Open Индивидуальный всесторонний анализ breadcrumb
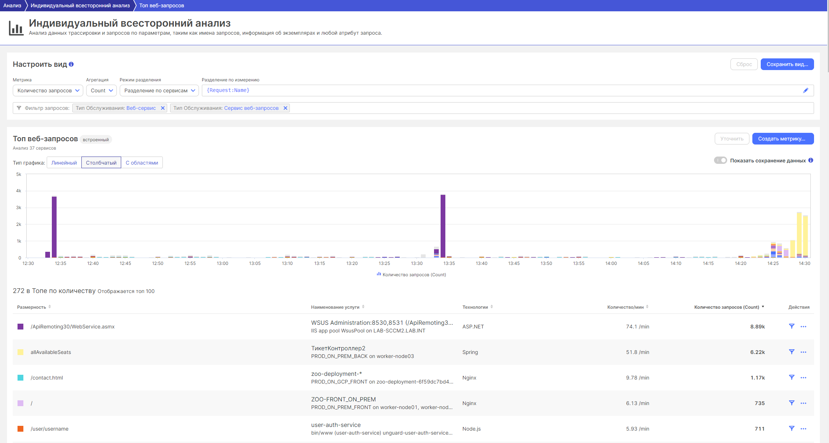 tap(80, 5)
